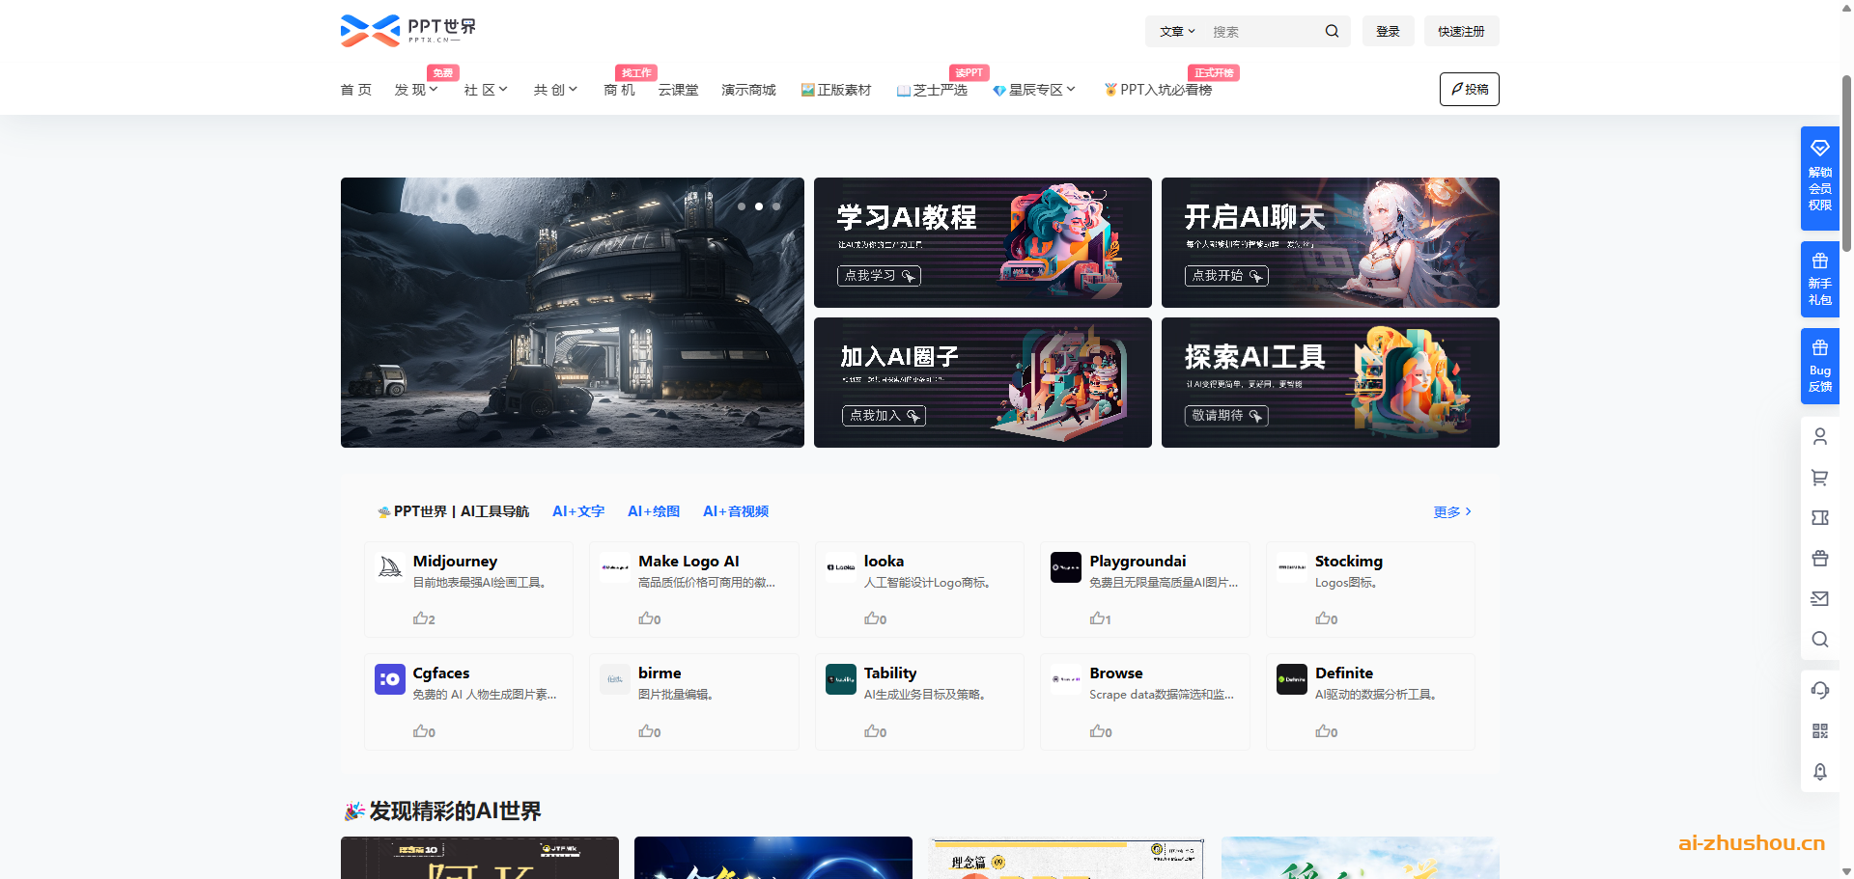The width and height of the screenshot is (1854, 879).
Task: Open the Bug反馈 feedback panel
Action: [1819, 366]
